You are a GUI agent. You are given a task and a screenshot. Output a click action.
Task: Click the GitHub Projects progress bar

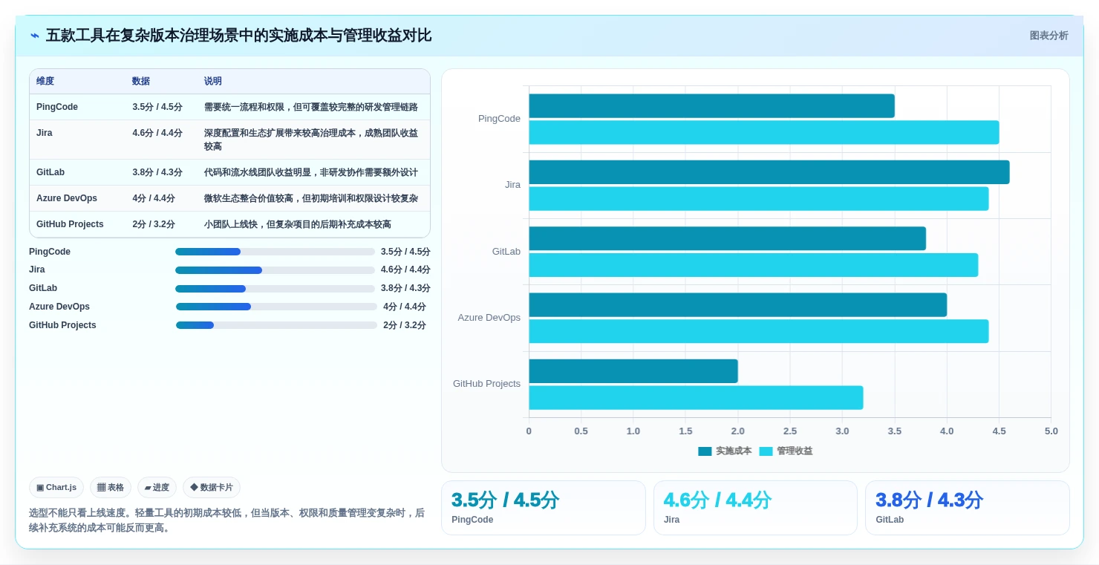coord(276,325)
